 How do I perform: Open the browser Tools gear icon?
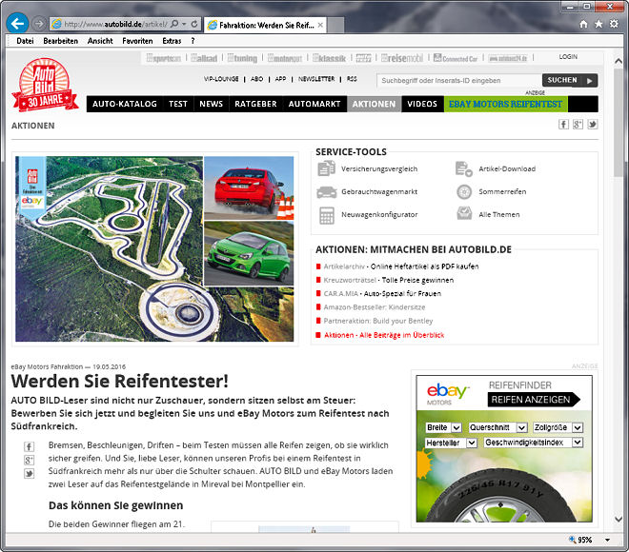pos(614,24)
